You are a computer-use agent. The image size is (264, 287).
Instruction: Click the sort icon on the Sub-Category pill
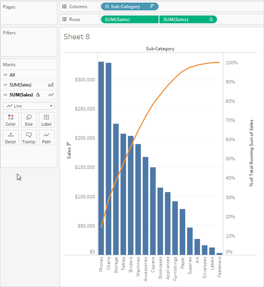point(152,6)
